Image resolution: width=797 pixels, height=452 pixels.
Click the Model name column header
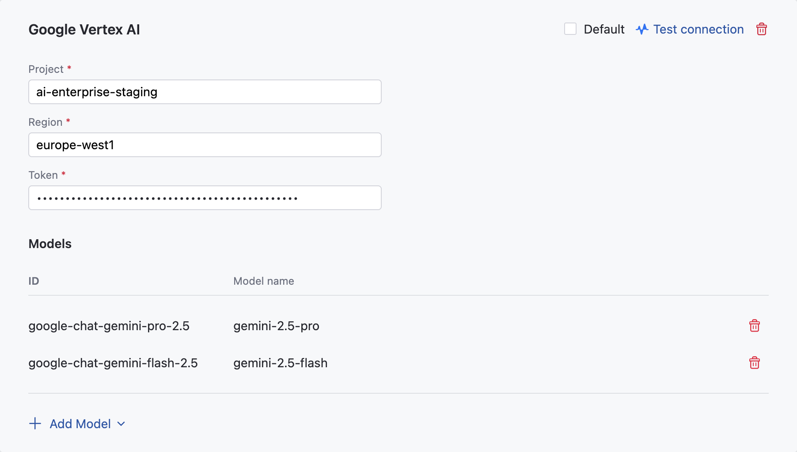[x=263, y=281]
